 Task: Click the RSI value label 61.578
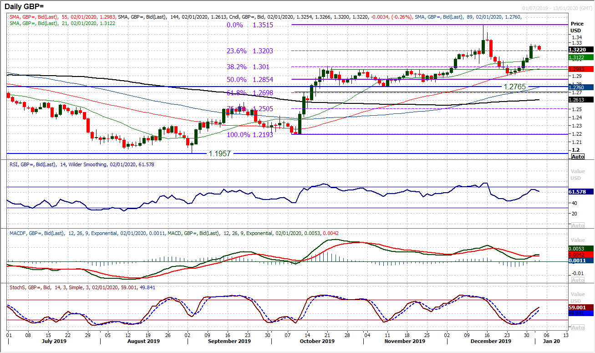click(x=581, y=192)
